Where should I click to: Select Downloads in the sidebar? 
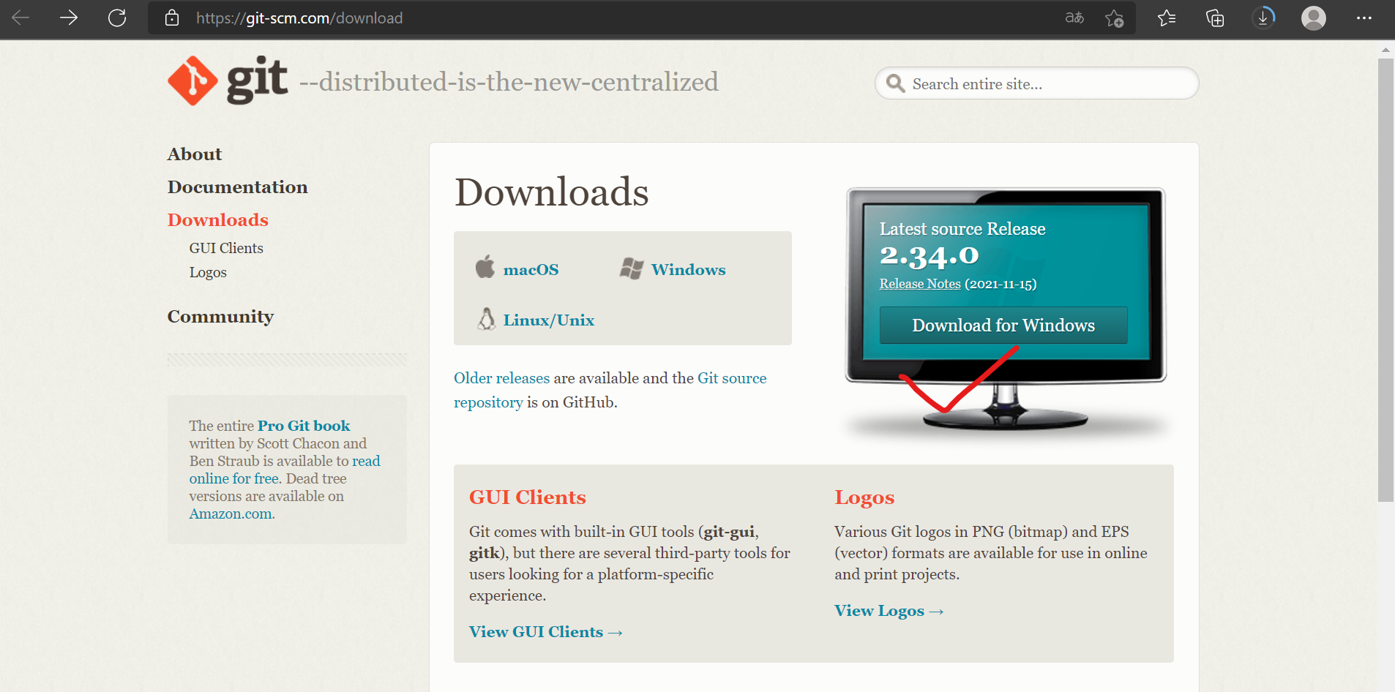[218, 220]
